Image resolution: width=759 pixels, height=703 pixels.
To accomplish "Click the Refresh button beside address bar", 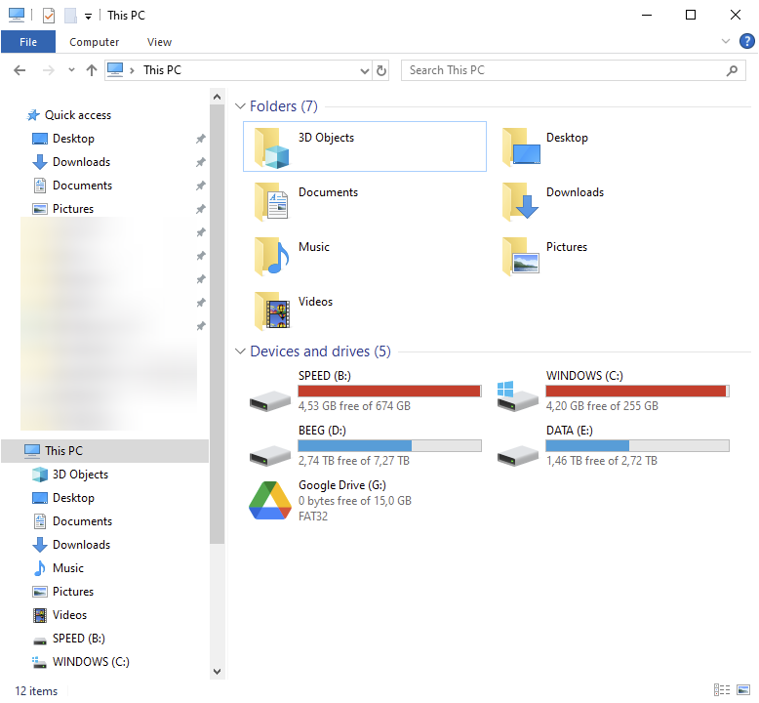I will (x=381, y=70).
